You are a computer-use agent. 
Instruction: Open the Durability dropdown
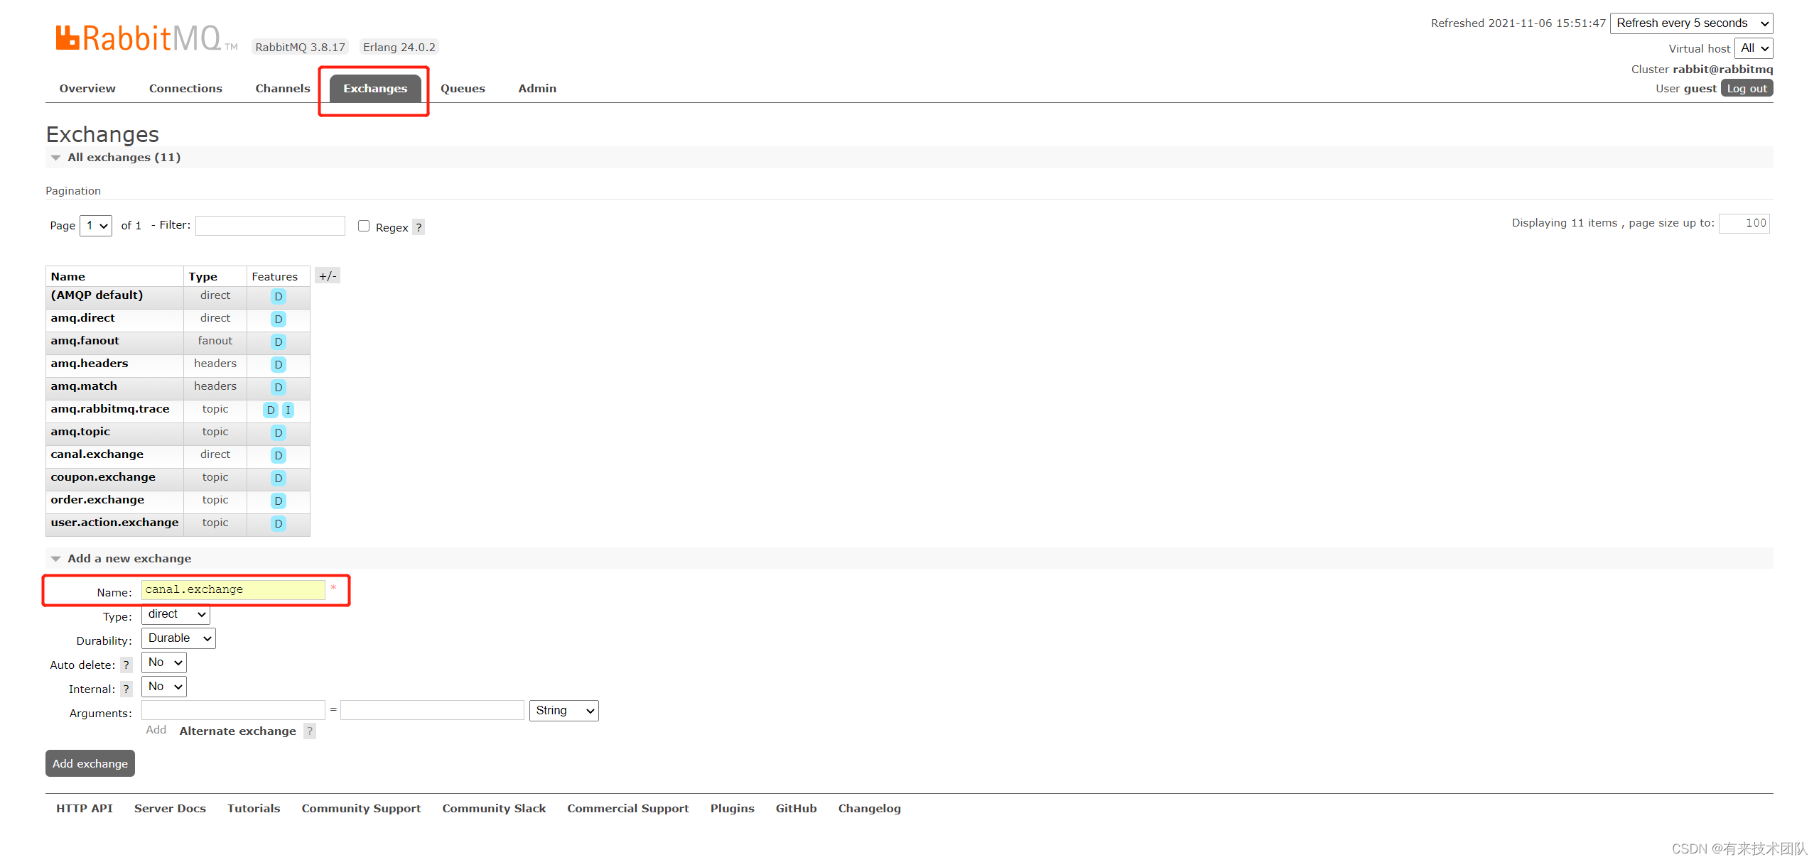click(x=178, y=638)
